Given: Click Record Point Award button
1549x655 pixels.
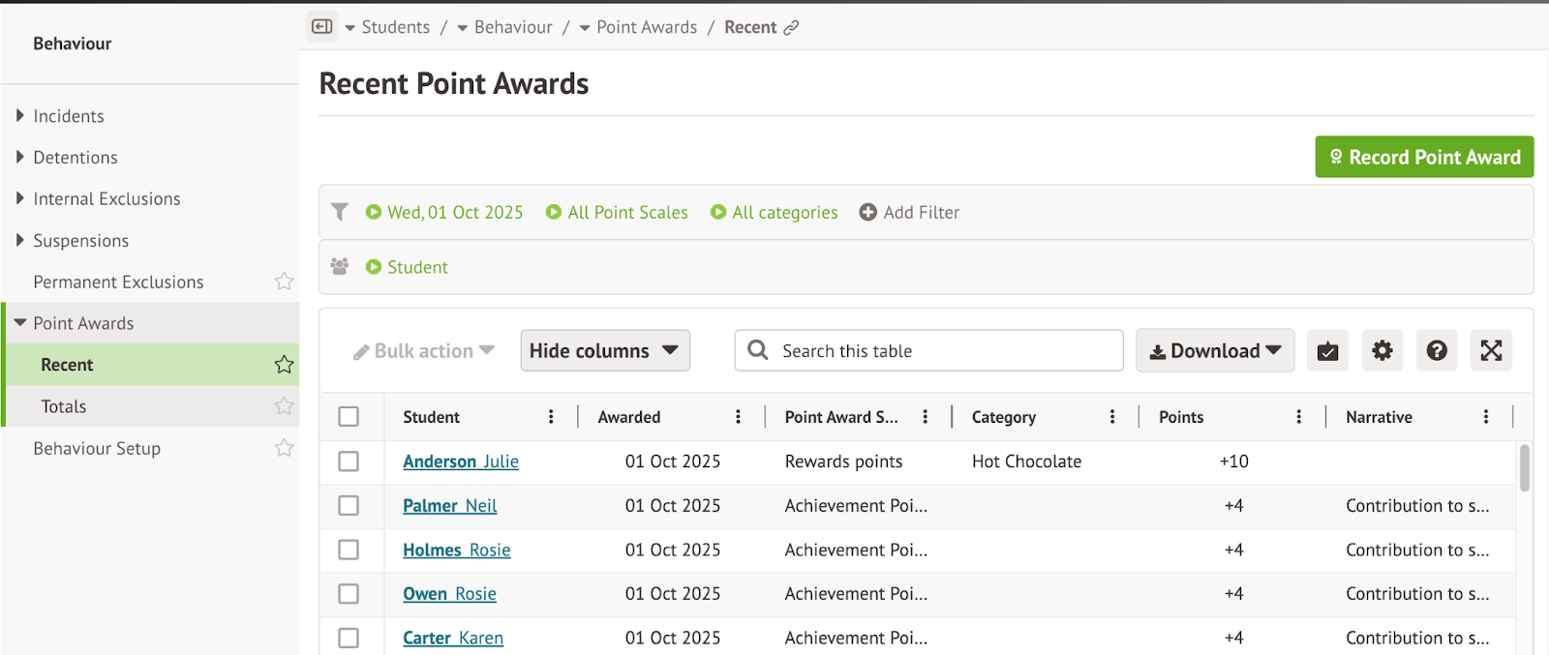Looking at the screenshot, I should point(1423,157).
